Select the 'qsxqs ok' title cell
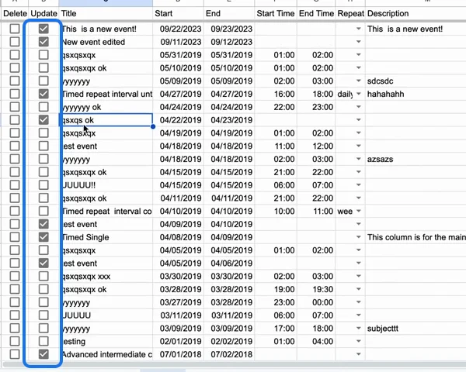 [106, 120]
